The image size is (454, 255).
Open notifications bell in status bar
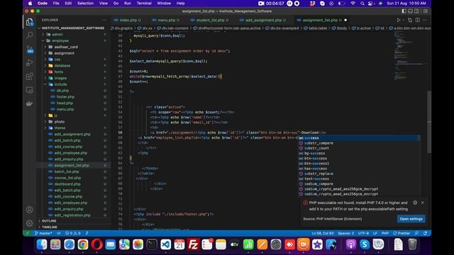click(x=425, y=233)
